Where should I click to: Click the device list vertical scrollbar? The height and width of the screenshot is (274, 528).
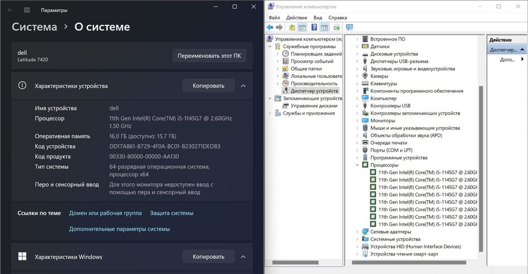481,168
